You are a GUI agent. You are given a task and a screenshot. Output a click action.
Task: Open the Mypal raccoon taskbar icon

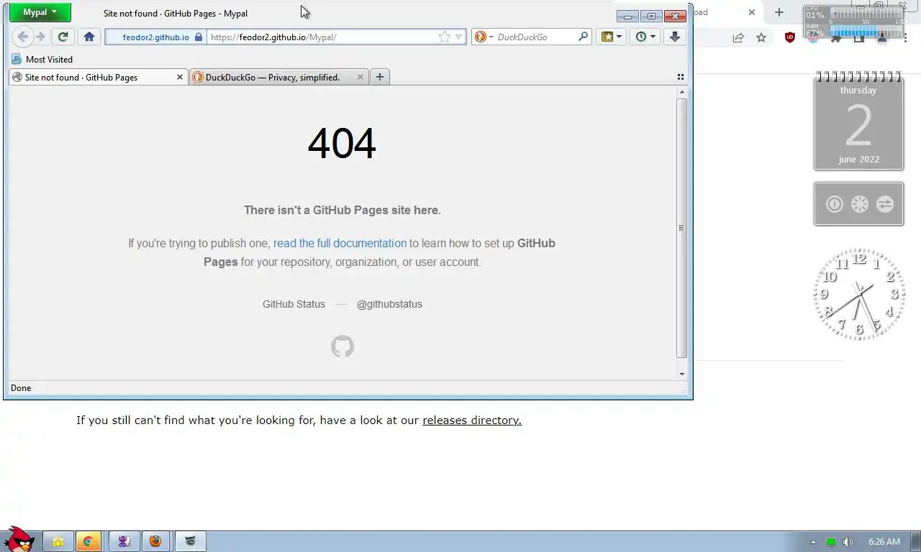190,541
